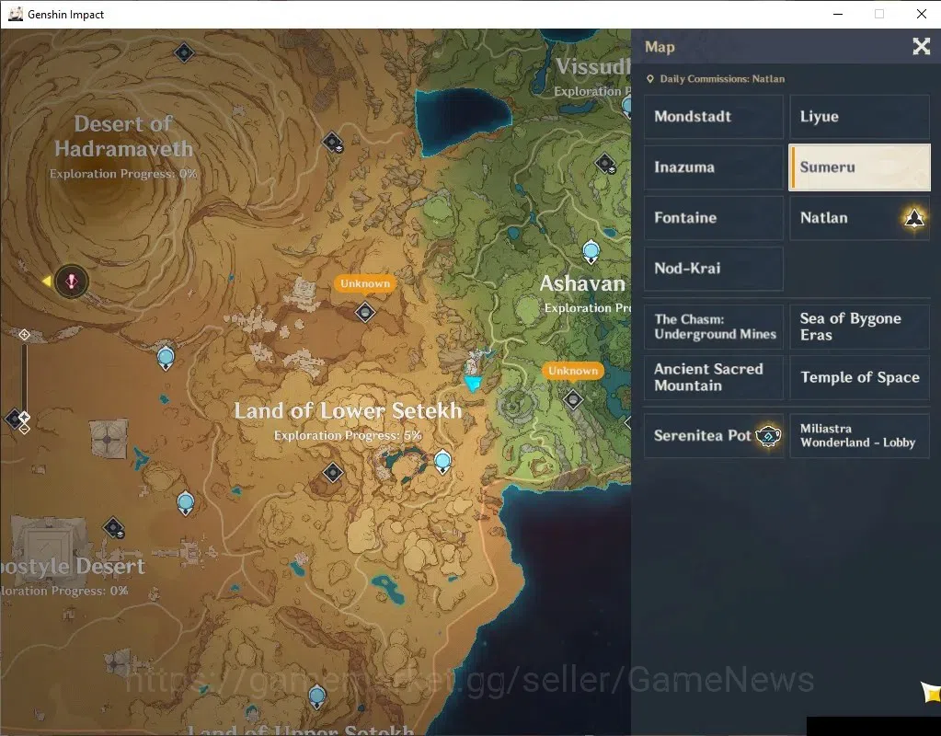Switch map to Liyue
The image size is (941, 736).
point(859,117)
